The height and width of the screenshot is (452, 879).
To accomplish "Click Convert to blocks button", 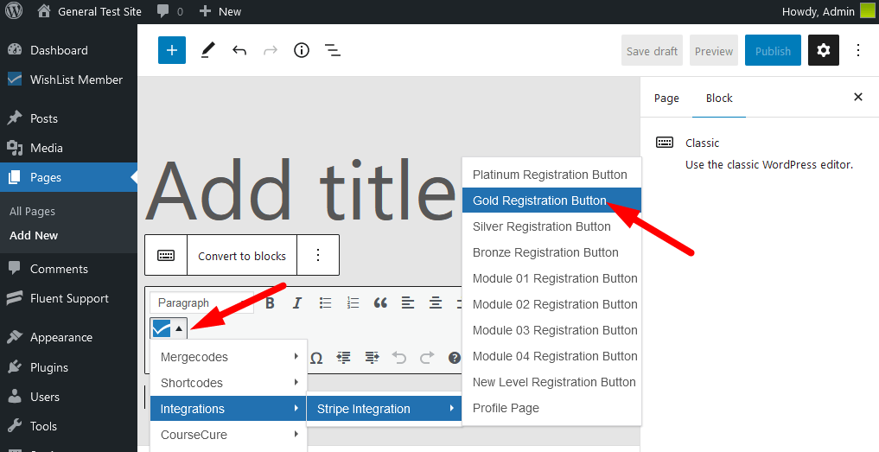I will pyautogui.click(x=242, y=256).
